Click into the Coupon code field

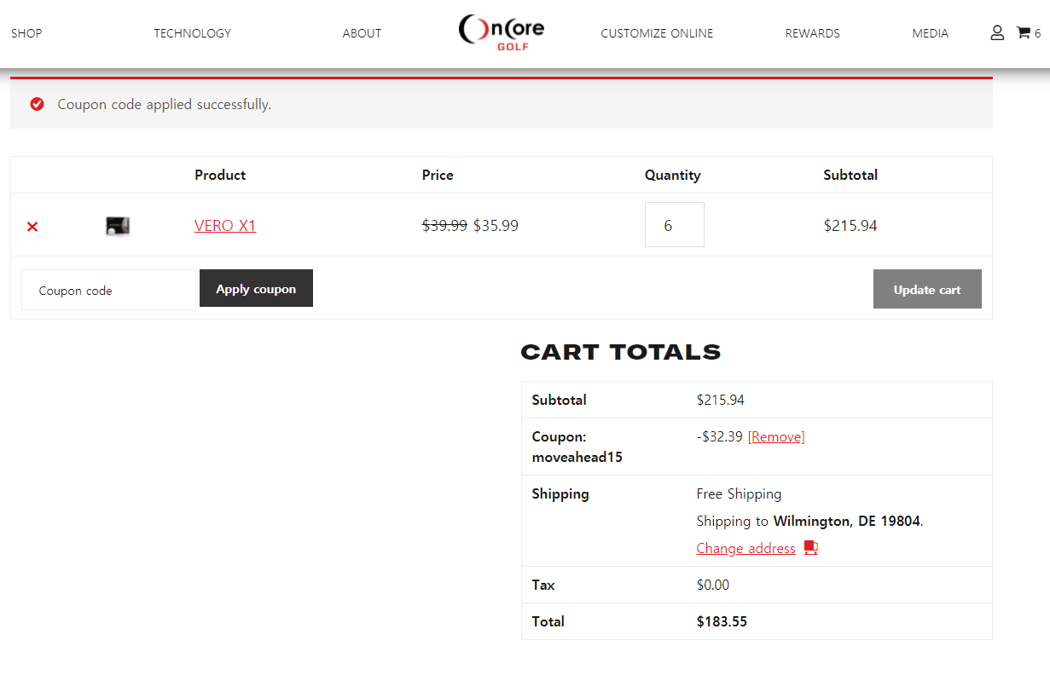pos(108,291)
